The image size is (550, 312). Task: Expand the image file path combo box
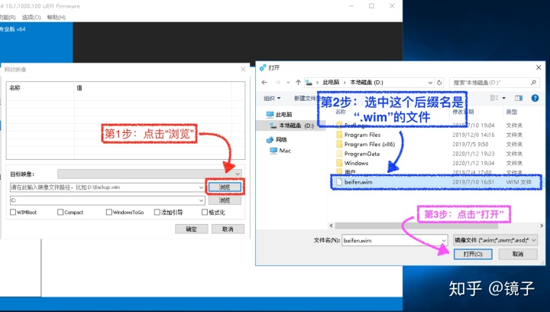coord(201,187)
